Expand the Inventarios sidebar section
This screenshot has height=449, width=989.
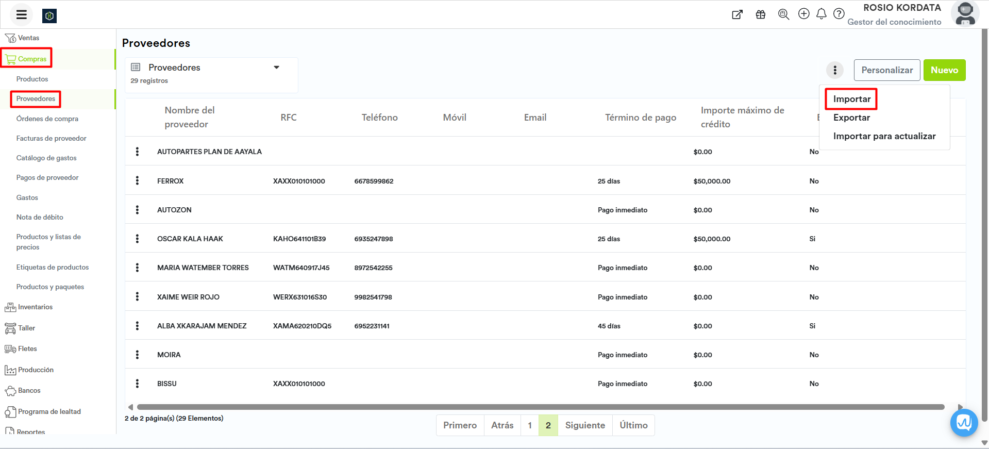(x=35, y=307)
